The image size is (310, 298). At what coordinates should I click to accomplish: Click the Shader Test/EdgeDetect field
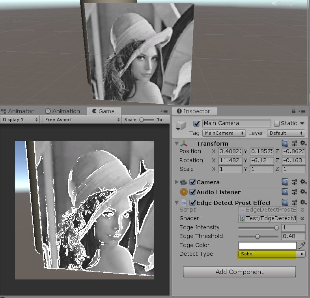[267, 218]
